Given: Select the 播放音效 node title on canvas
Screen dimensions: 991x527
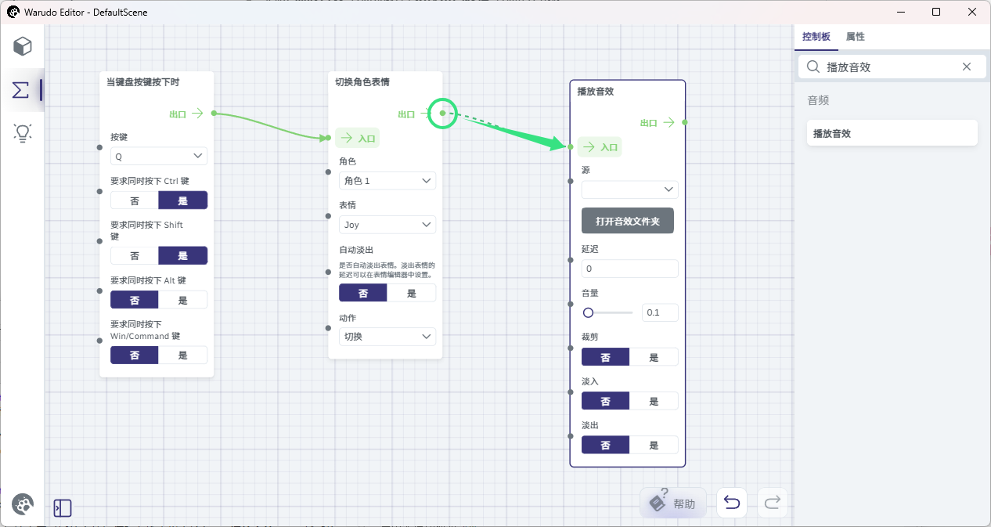Looking at the screenshot, I should [595, 91].
